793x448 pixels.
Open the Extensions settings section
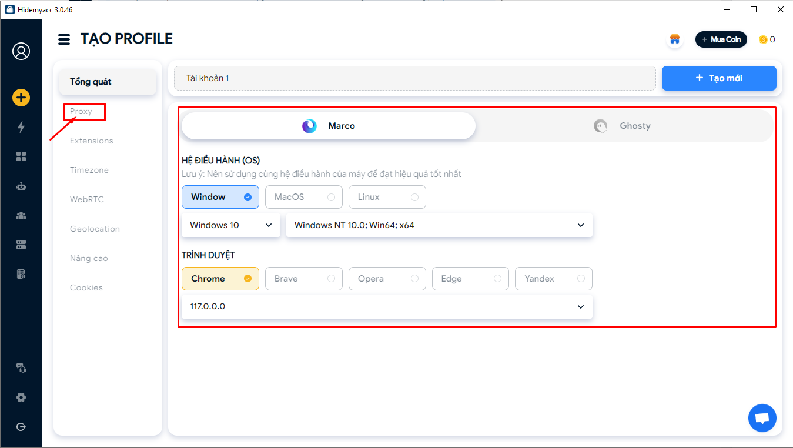(92, 141)
